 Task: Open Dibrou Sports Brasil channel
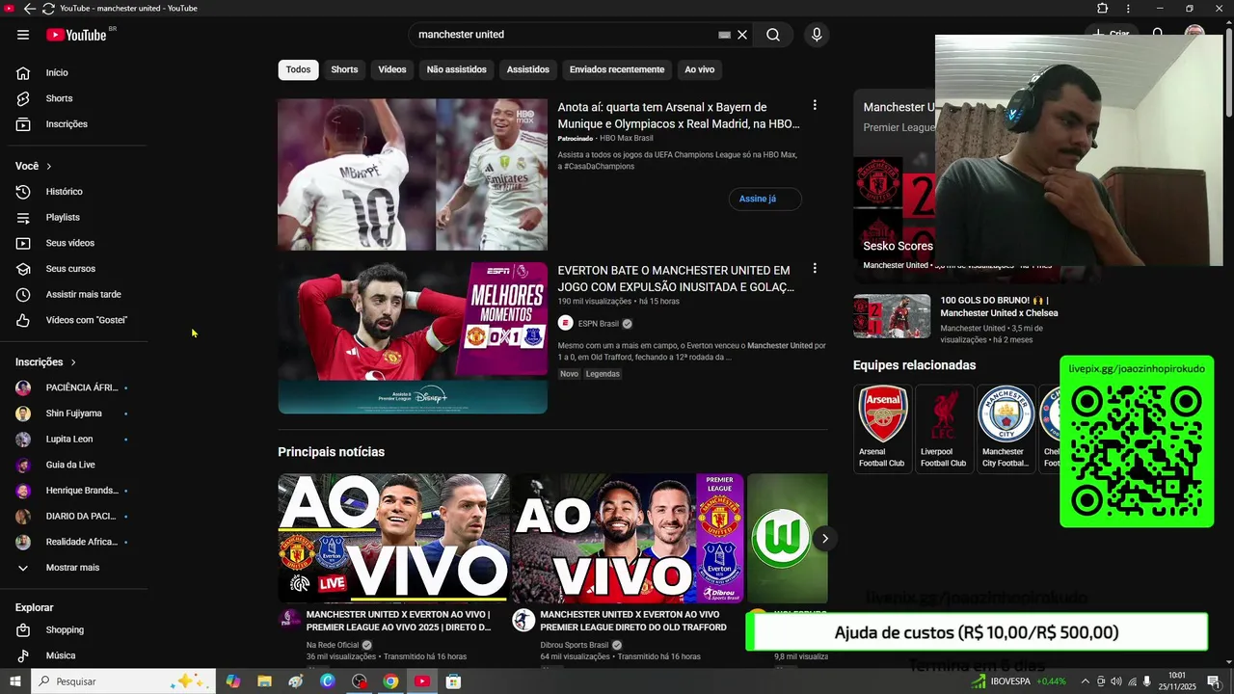pos(575,645)
